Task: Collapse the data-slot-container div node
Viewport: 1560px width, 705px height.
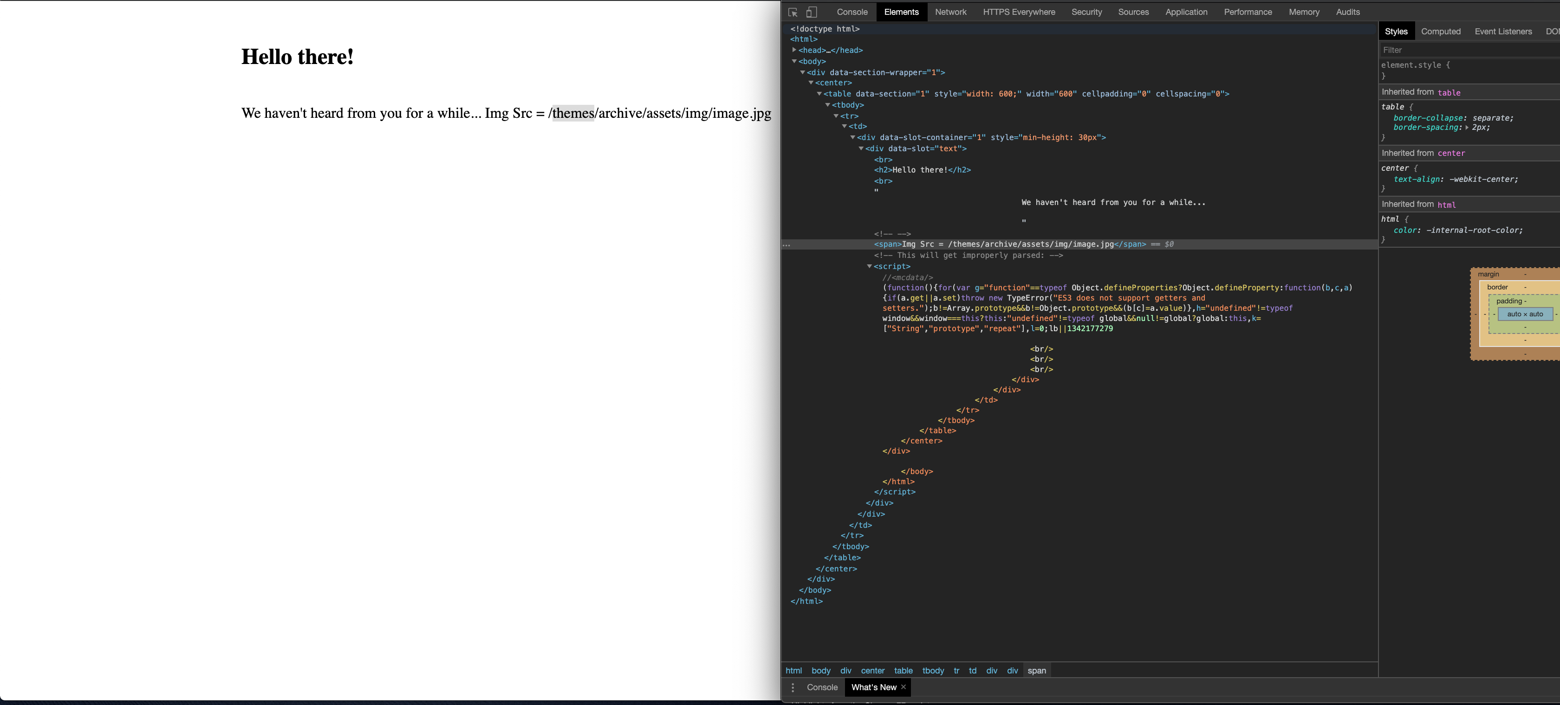Action: tap(853, 137)
